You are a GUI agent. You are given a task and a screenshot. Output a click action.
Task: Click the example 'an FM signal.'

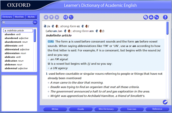(59, 59)
